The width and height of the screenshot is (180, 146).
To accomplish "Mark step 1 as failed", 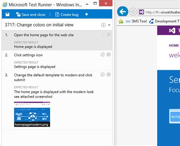I will [x=109, y=35].
